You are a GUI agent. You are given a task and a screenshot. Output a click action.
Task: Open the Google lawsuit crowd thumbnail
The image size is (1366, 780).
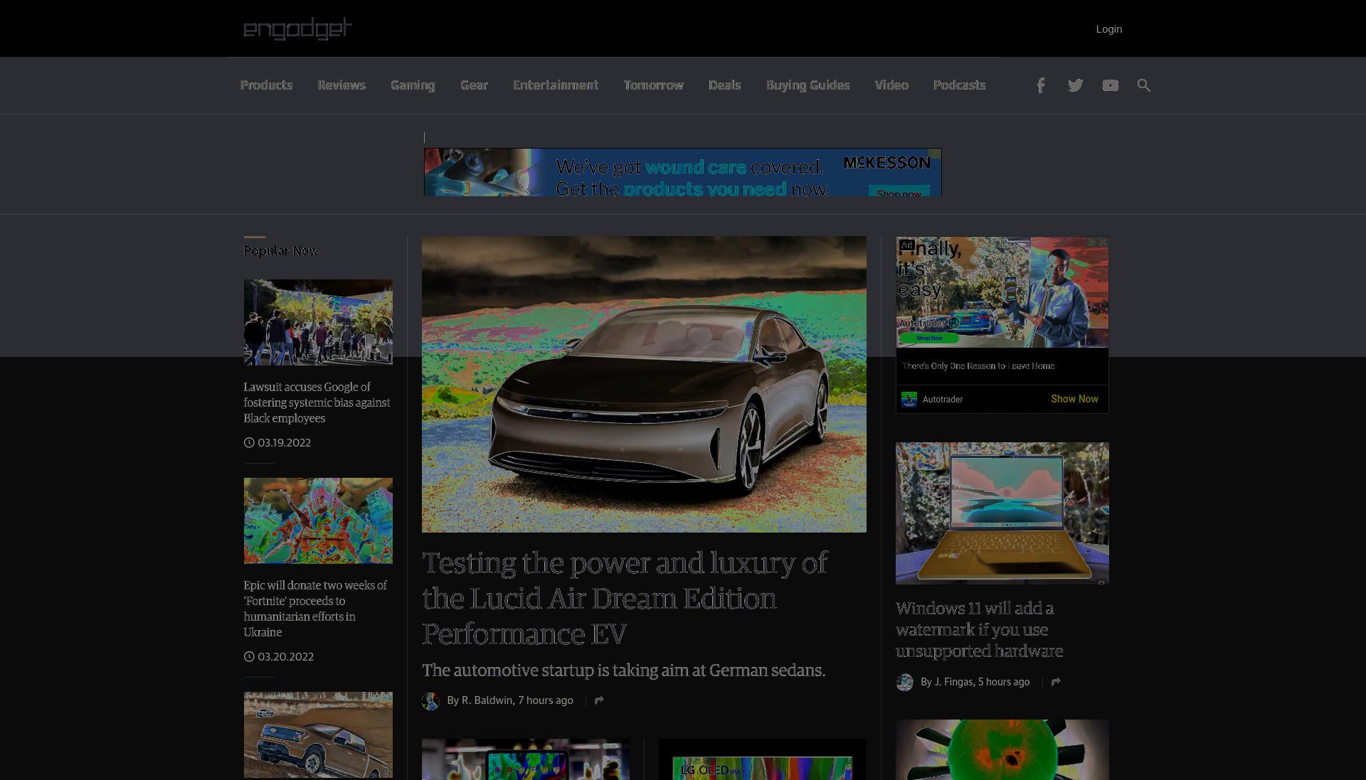click(x=318, y=322)
